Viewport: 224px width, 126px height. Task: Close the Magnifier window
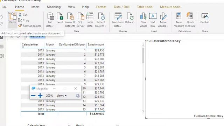76,89
